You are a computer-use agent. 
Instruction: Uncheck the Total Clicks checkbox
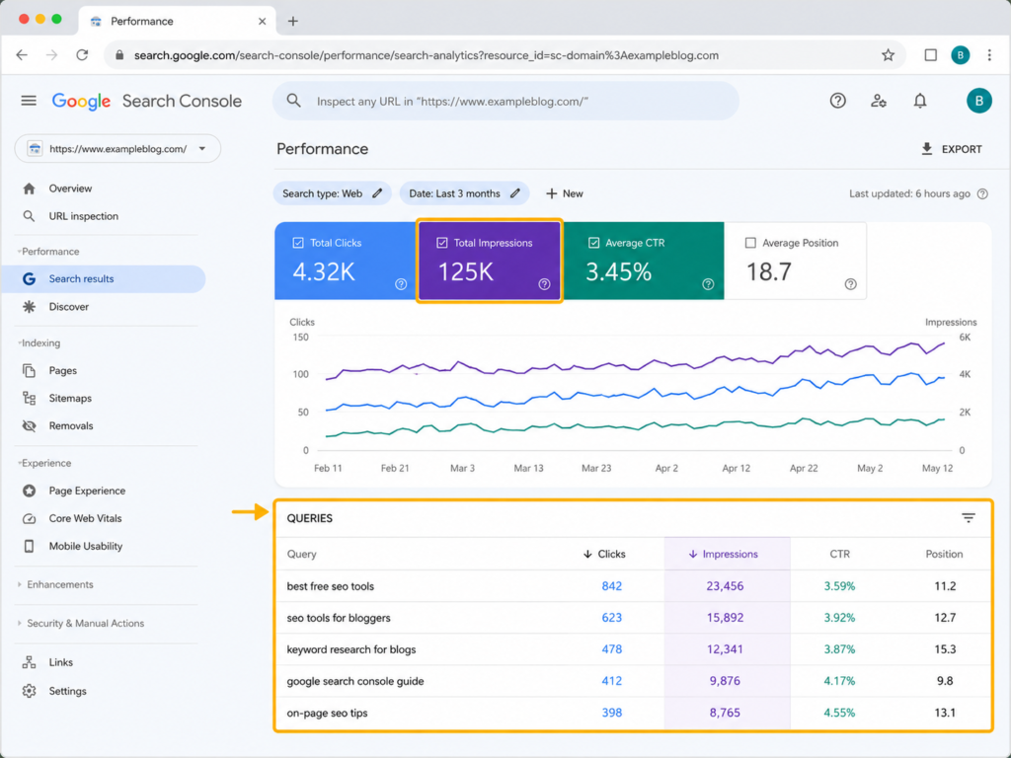click(x=298, y=243)
